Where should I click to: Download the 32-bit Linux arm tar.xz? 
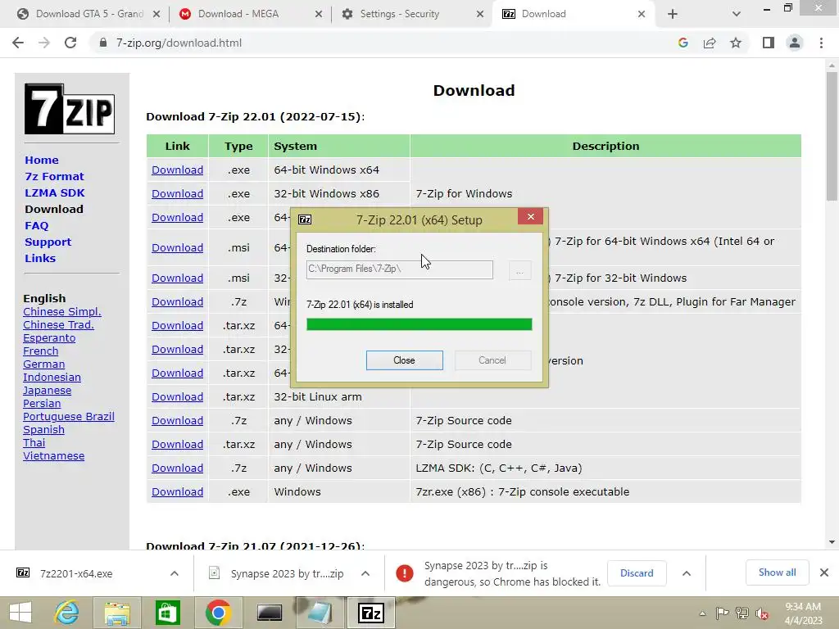pyautogui.click(x=177, y=397)
